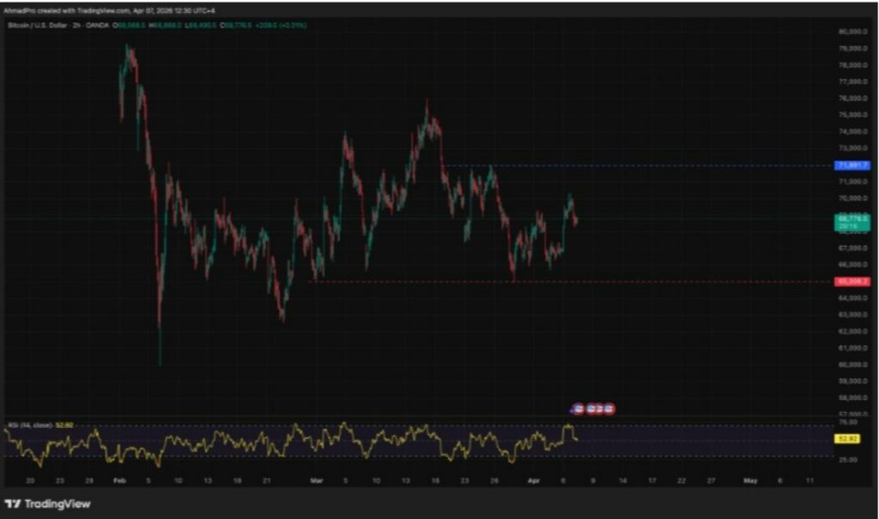Click the '14' date label on time axis
This screenshot has width=879, height=519.
pos(622,481)
